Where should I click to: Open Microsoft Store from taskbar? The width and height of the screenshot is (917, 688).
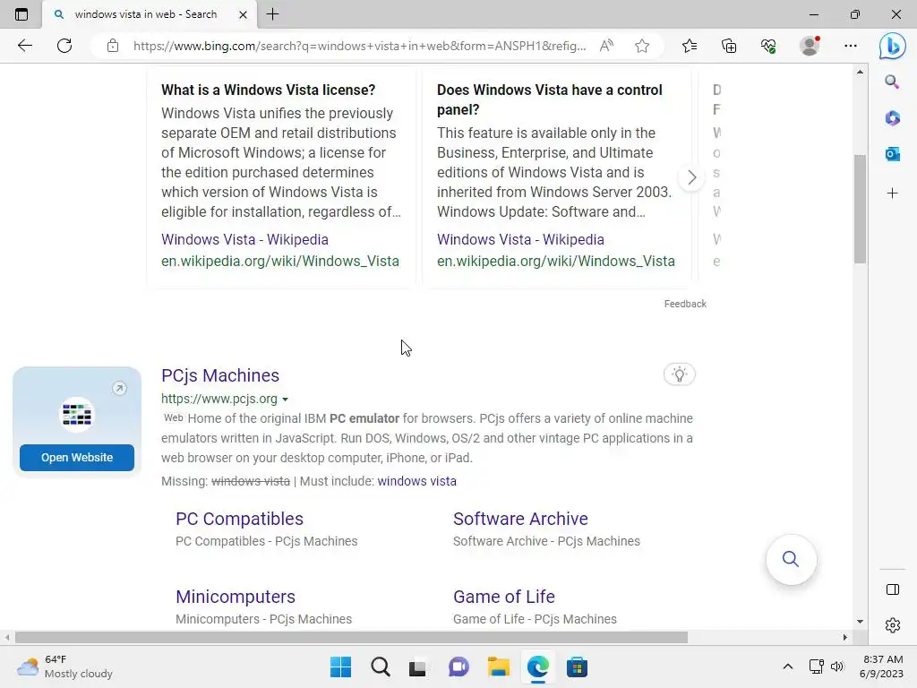click(x=577, y=666)
